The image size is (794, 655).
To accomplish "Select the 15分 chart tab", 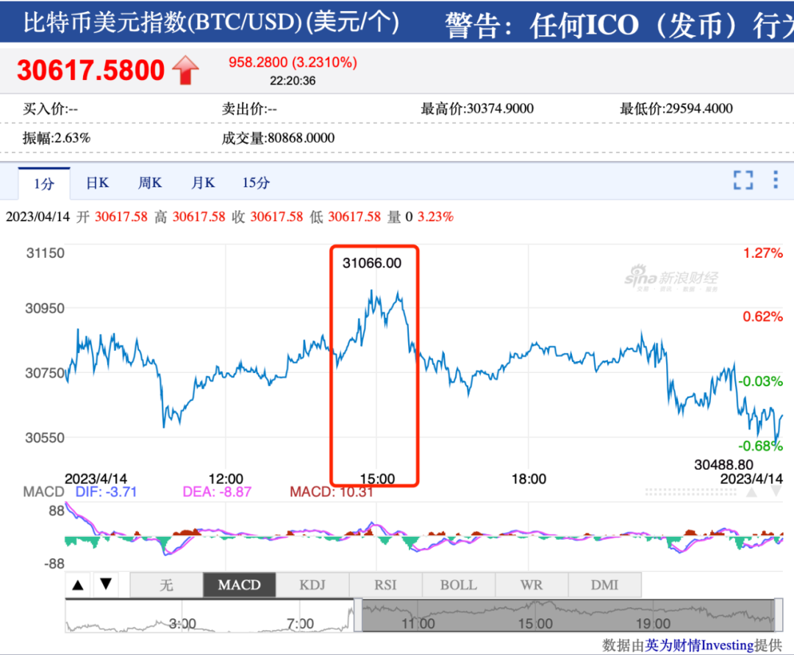I will point(256,183).
